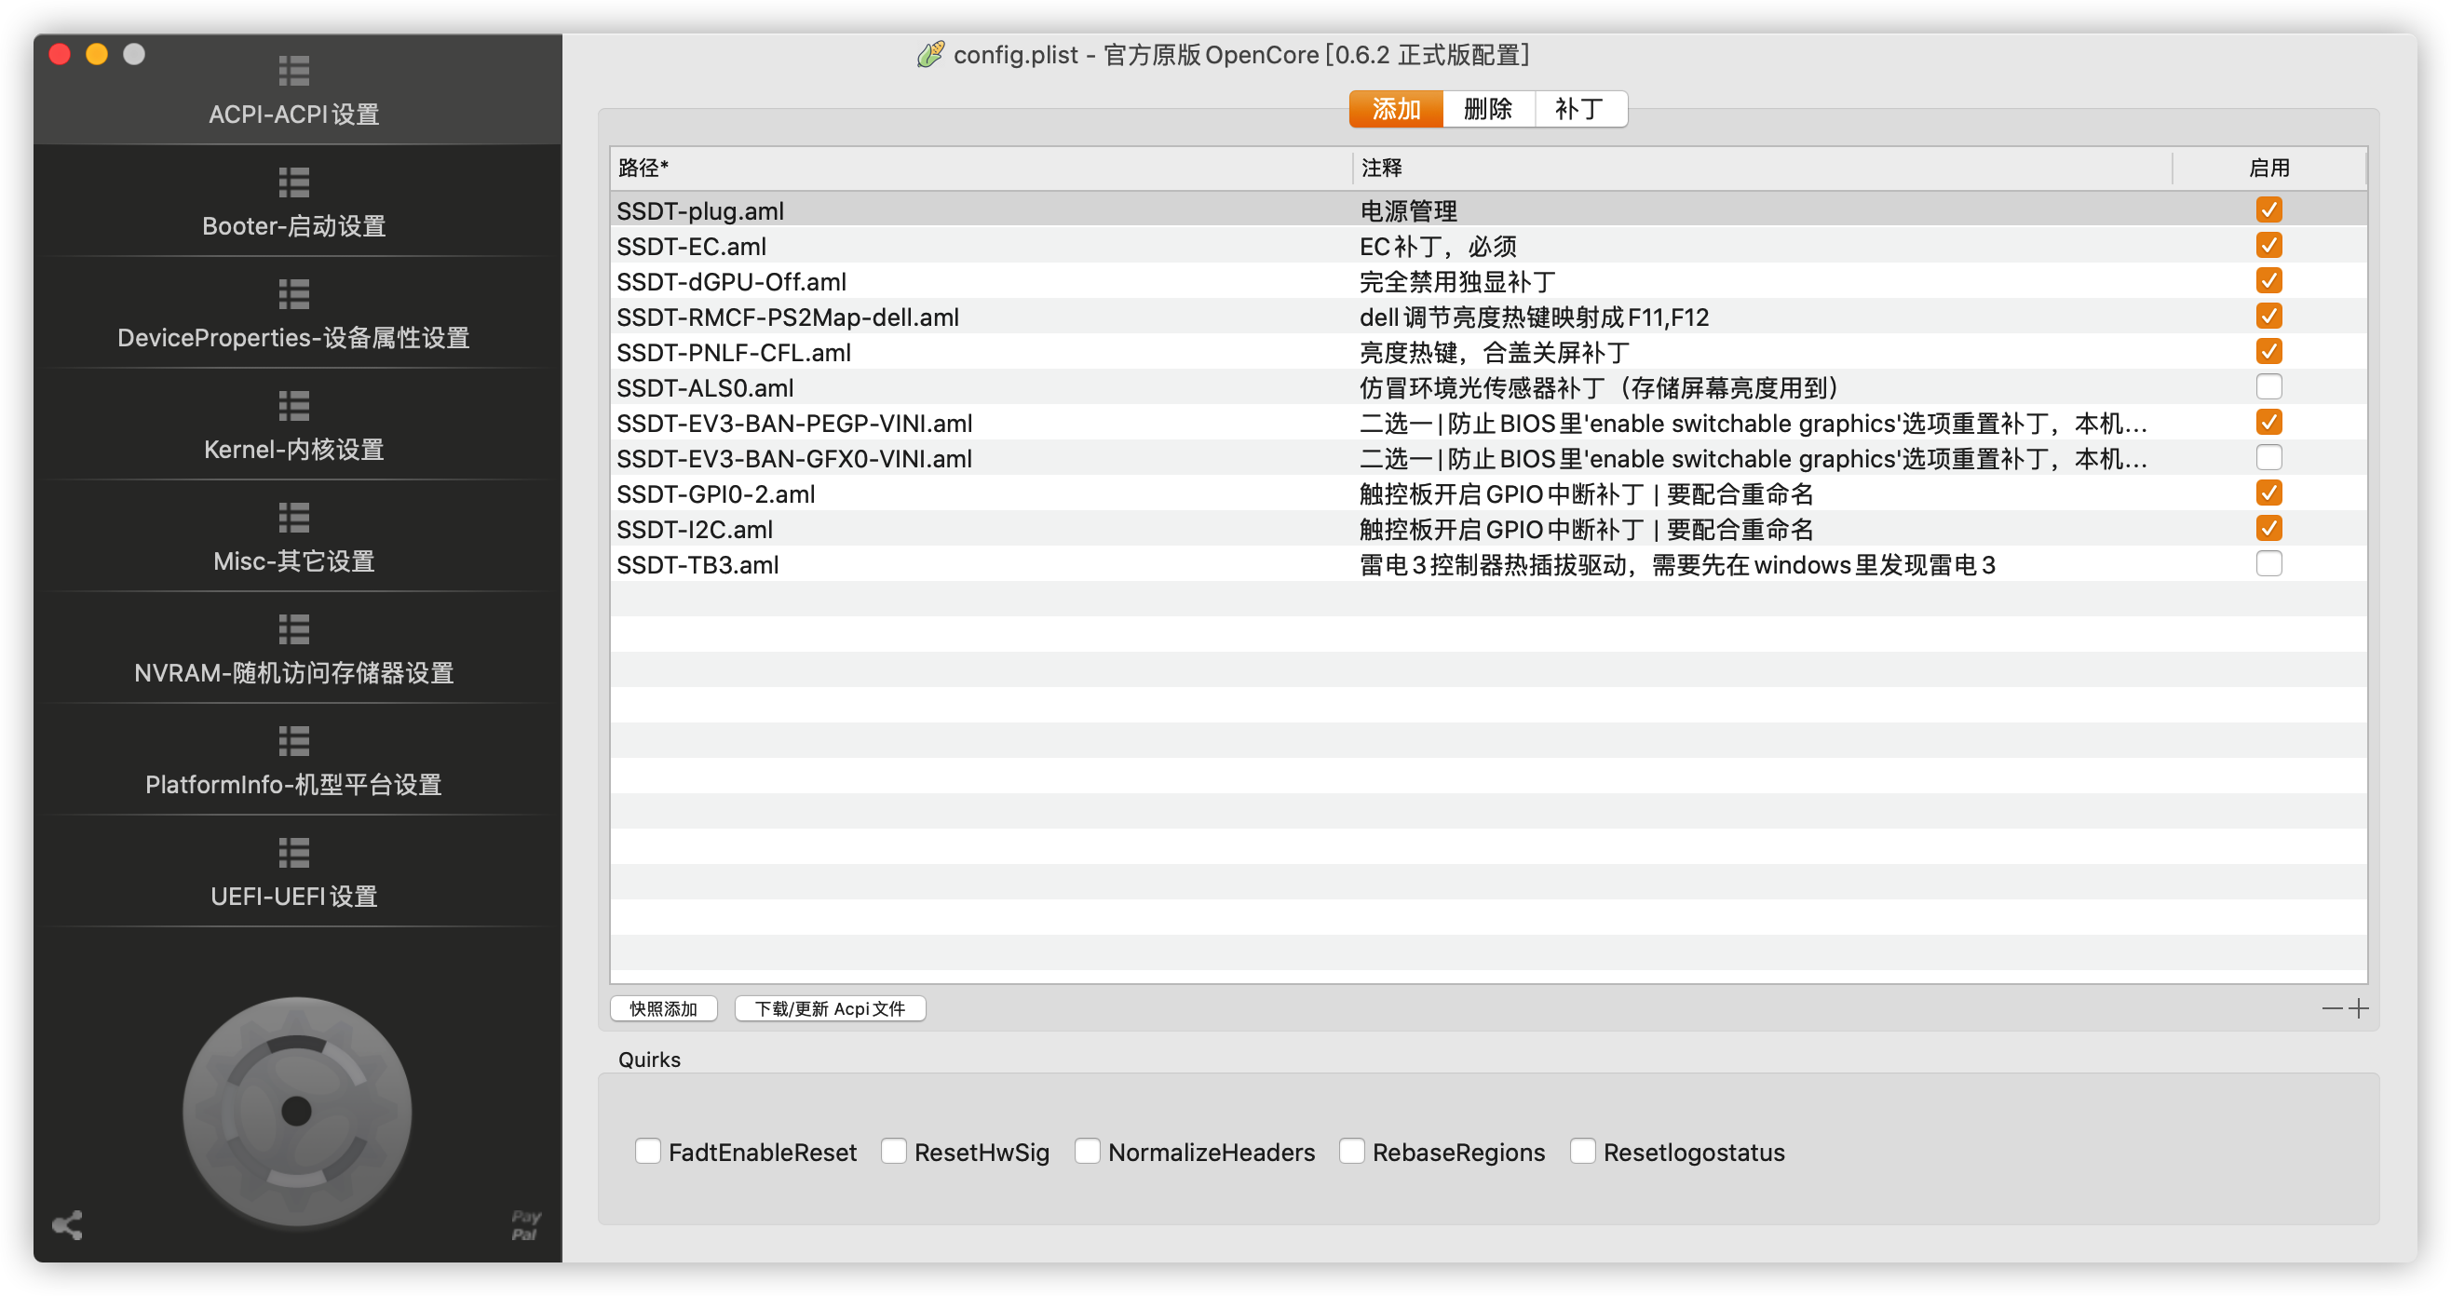The height and width of the screenshot is (1296, 2451).
Task: Open the ACPI settings sidebar icon
Action: coord(294,72)
